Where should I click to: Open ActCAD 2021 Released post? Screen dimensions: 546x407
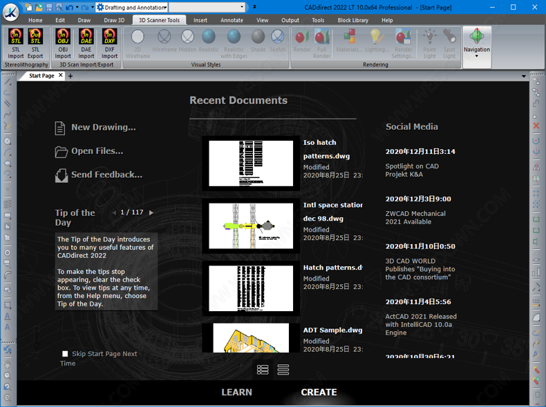[x=421, y=325]
